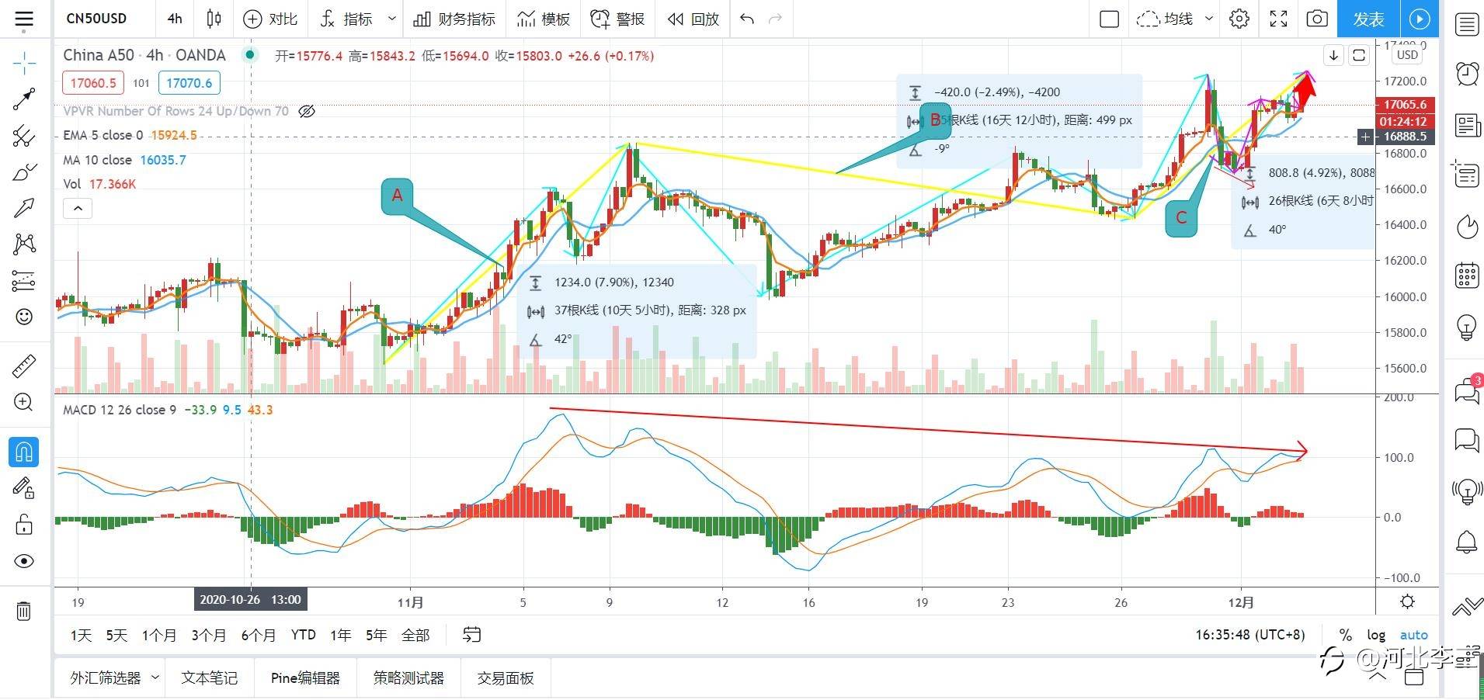Screen dimensions: 1484x700
Task: Open the go-to-date calendar icon
Action: click(x=471, y=635)
